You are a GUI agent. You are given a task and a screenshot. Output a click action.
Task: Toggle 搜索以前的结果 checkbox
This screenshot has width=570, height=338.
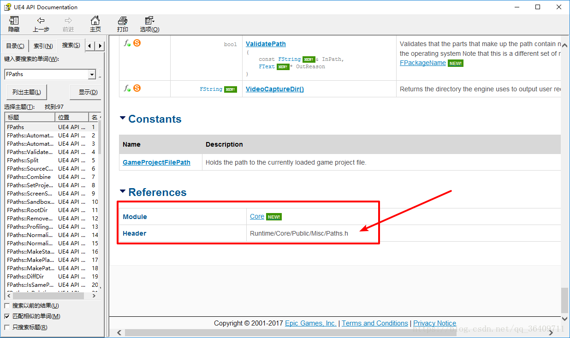[x=7, y=306]
